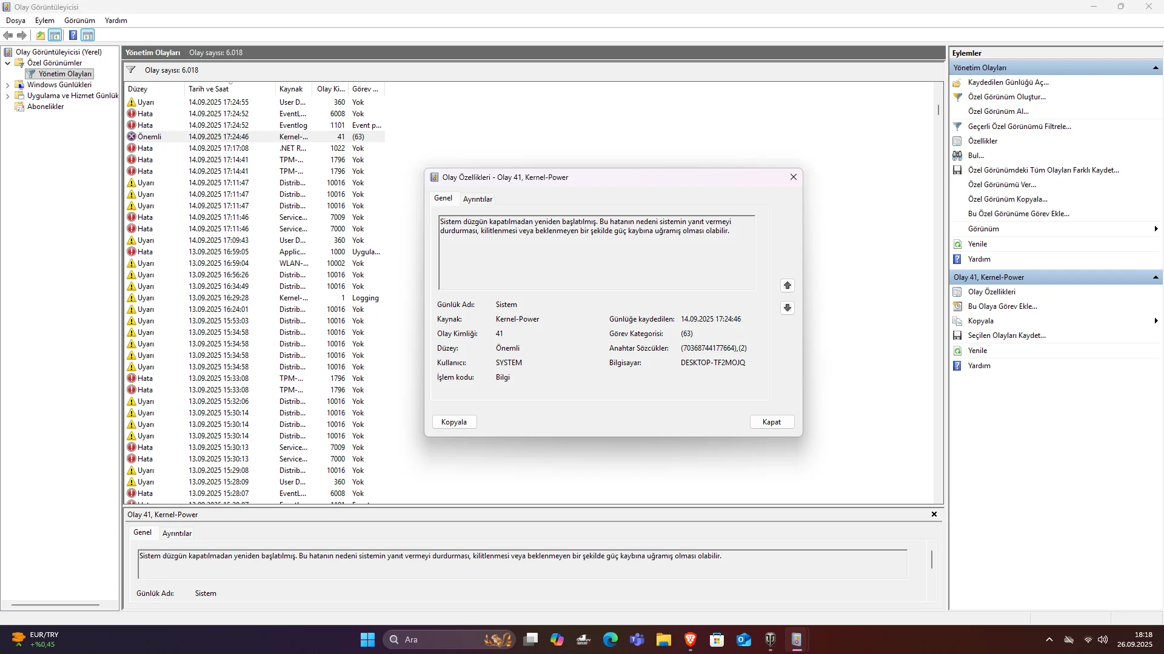
Task: Select the Abonelikler tree item
Action: click(45, 107)
